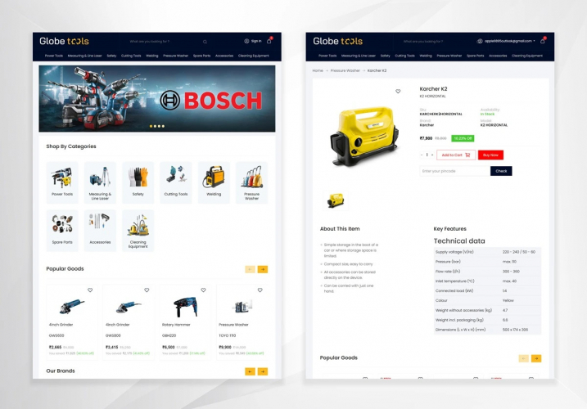The image size is (587, 409).
Task: Open Power Tools category card
Action: click(62, 182)
